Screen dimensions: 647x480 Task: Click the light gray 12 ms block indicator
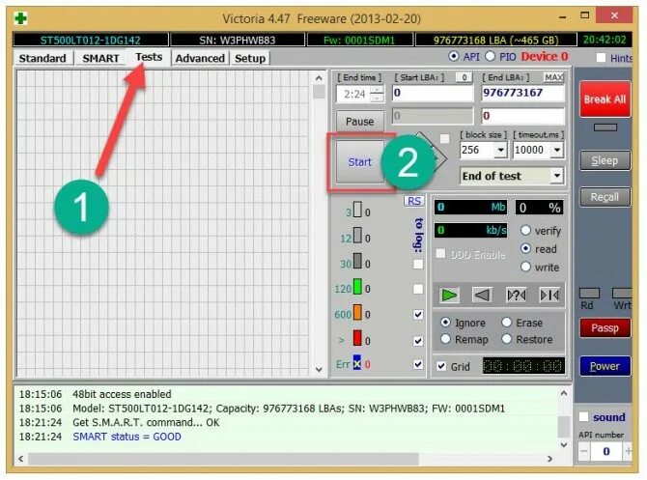pos(357,236)
